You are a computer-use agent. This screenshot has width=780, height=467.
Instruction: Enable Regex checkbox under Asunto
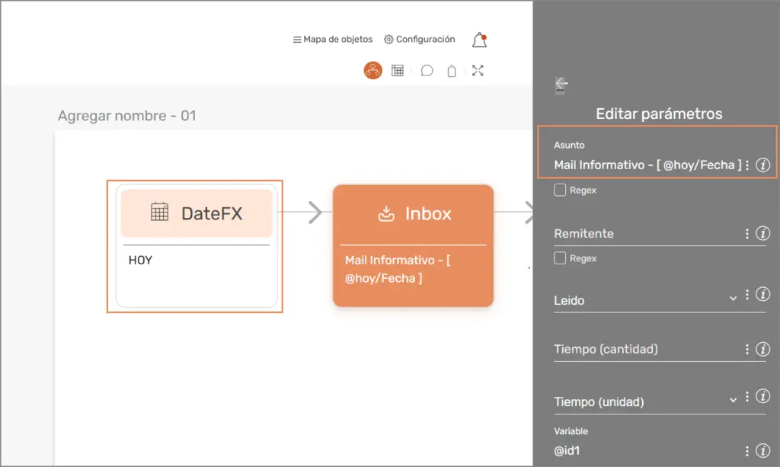click(x=561, y=190)
